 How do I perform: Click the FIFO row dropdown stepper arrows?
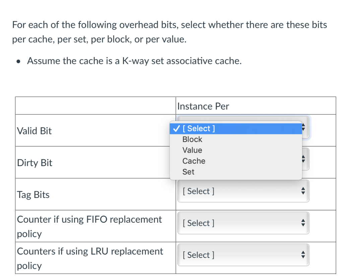[x=303, y=223]
